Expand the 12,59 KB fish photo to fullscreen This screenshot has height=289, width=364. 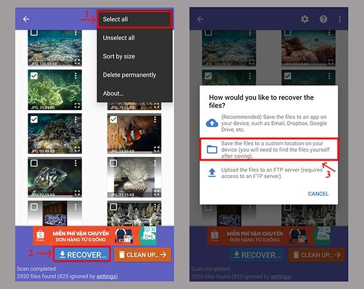[x=77, y=192]
